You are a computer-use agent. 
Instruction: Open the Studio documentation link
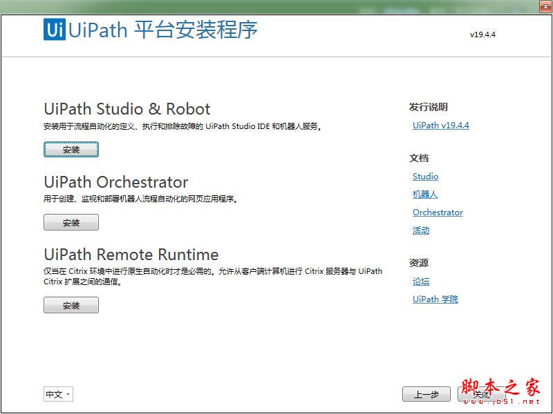point(425,177)
